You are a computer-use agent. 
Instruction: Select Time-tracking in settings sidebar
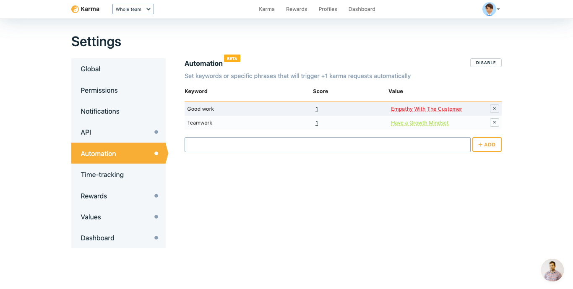click(x=118, y=174)
